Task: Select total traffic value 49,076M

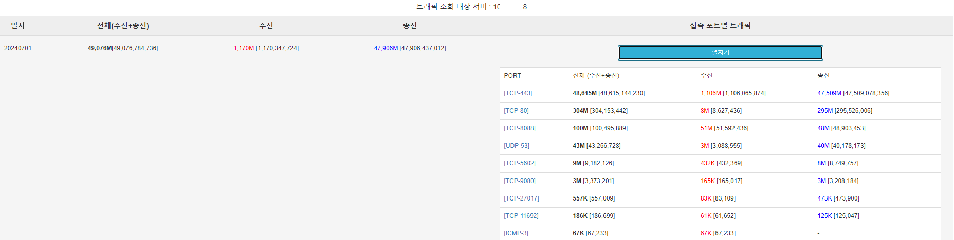Action: tap(100, 48)
